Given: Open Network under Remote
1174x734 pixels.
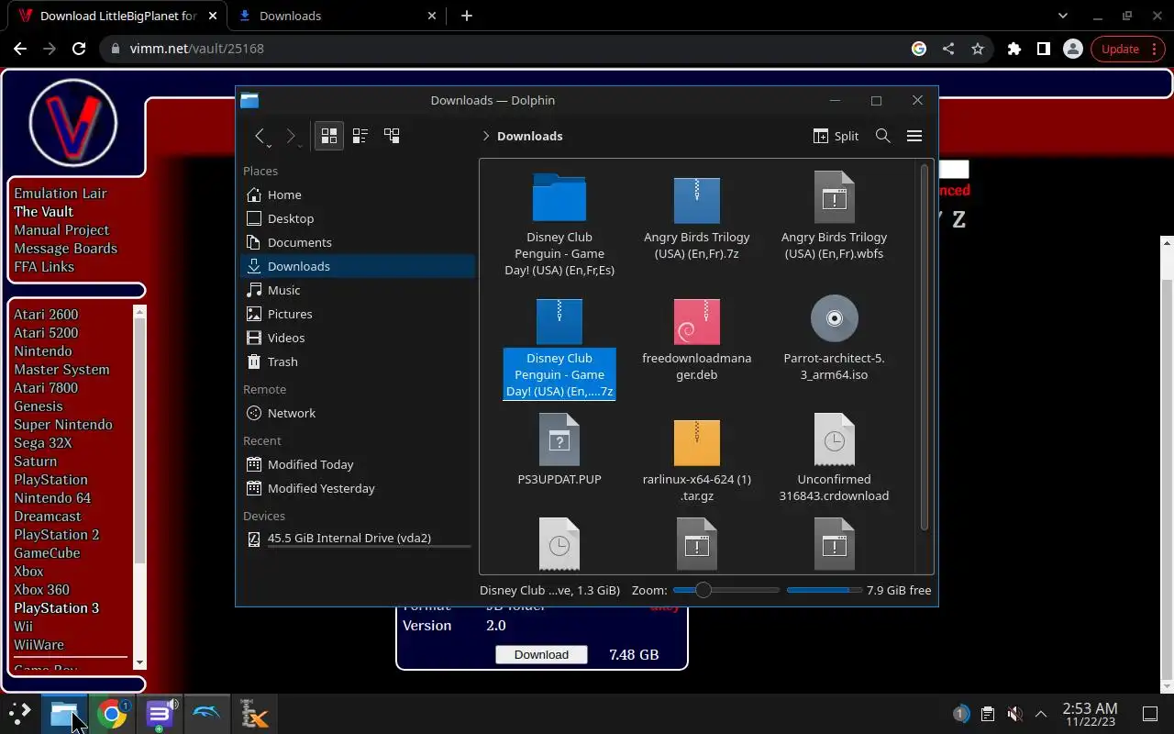Looking at the screenshot, I should click(358, 413).
